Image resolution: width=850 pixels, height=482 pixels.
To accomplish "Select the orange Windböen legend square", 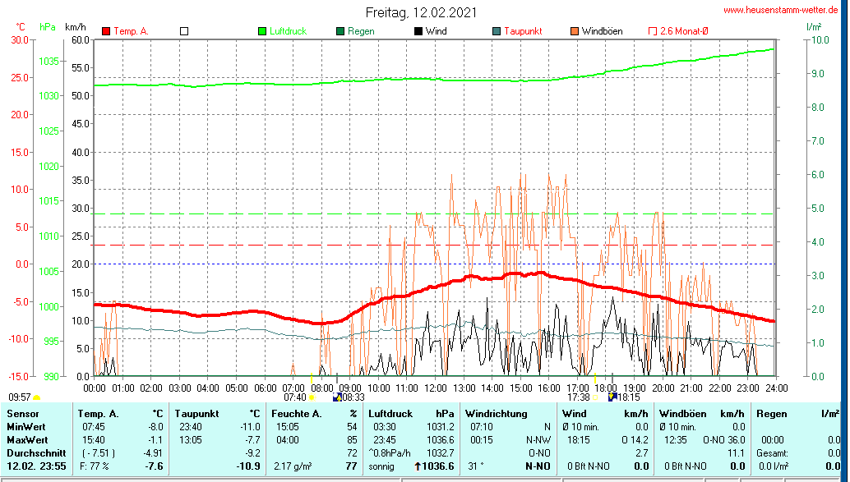I will pyautogui.click(x=574, y=31).
